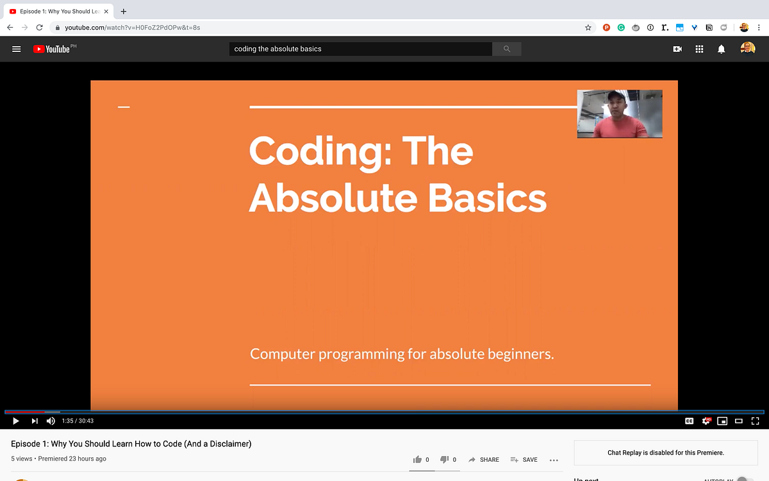The height and width of the screenshot is (481, 769).
Task: Open the three-dot video actions menu
Action: click(554, 460)
